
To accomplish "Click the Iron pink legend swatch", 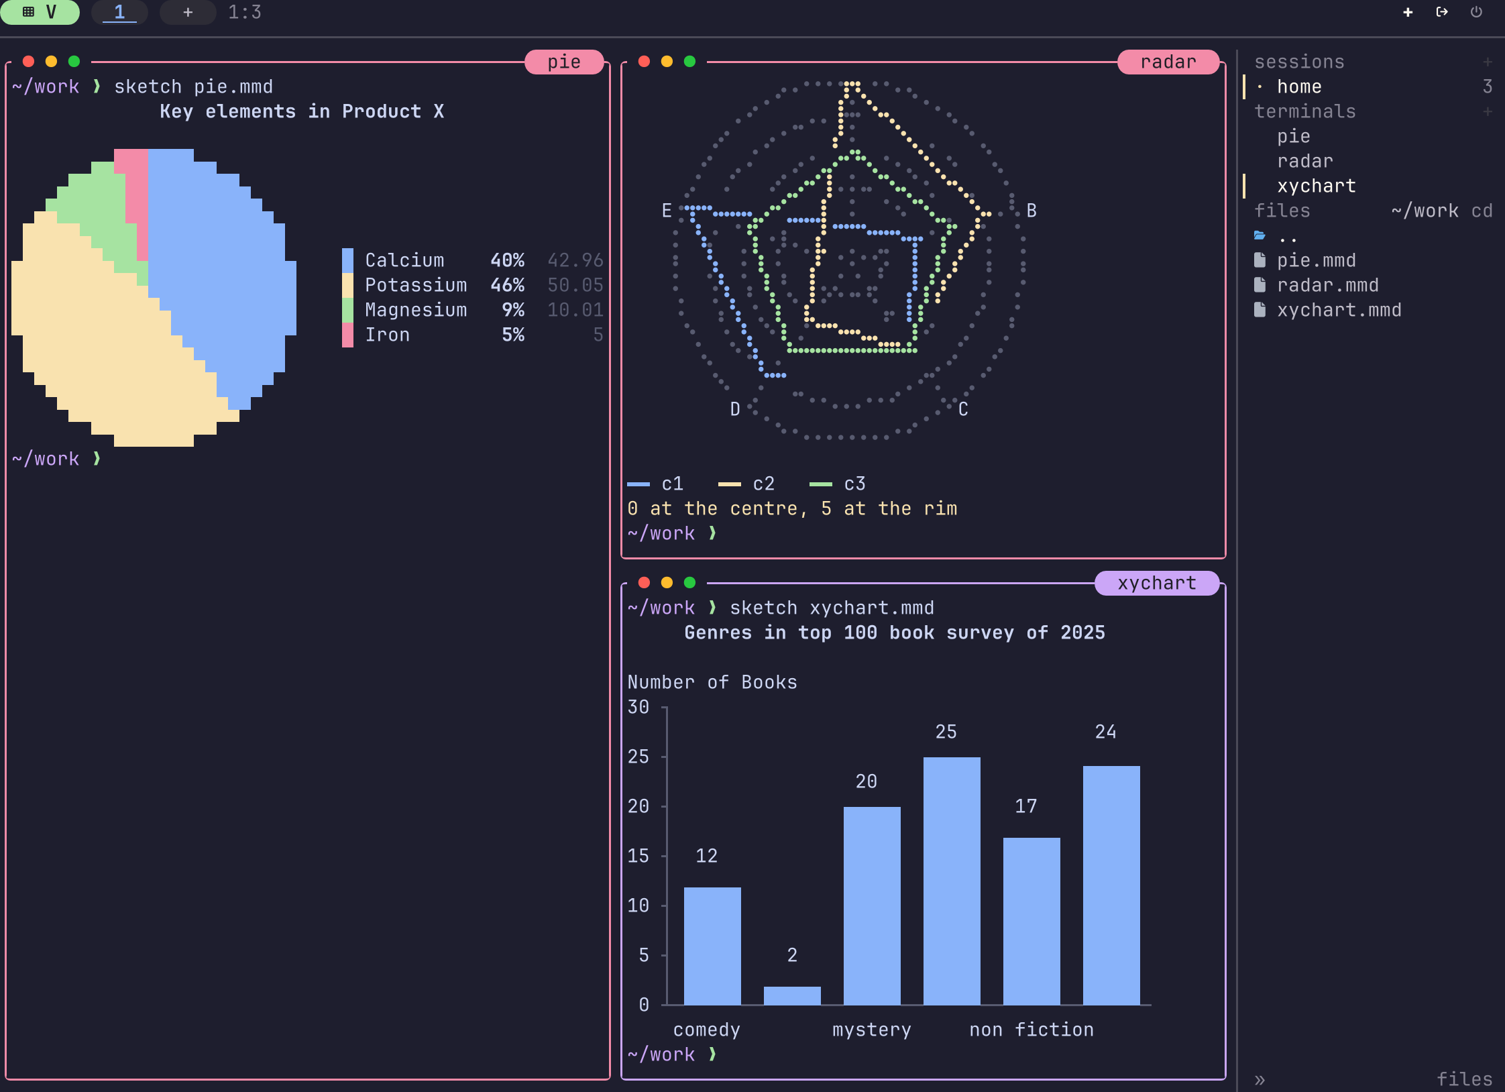I will point(347,335).
